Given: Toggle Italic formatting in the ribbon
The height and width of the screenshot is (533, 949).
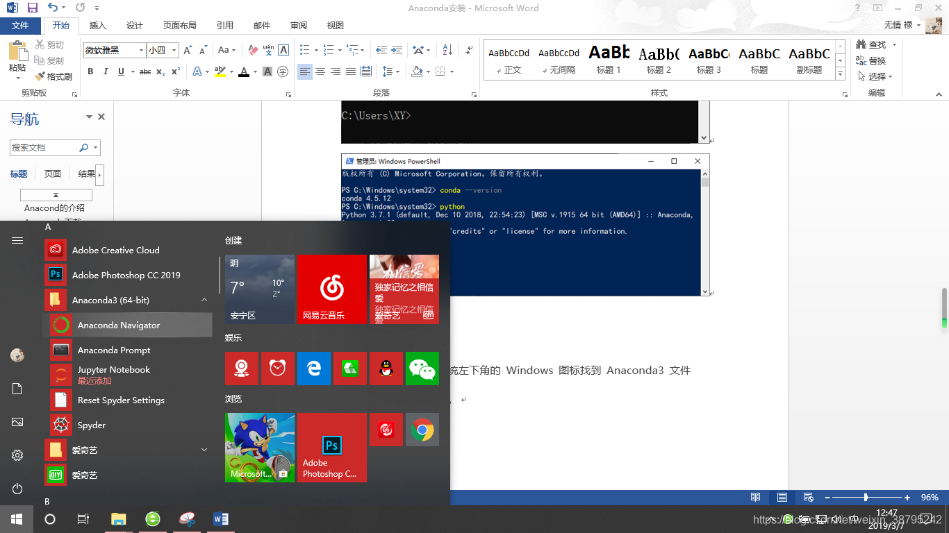Looking at the screenshot, I should click(106, 71).
